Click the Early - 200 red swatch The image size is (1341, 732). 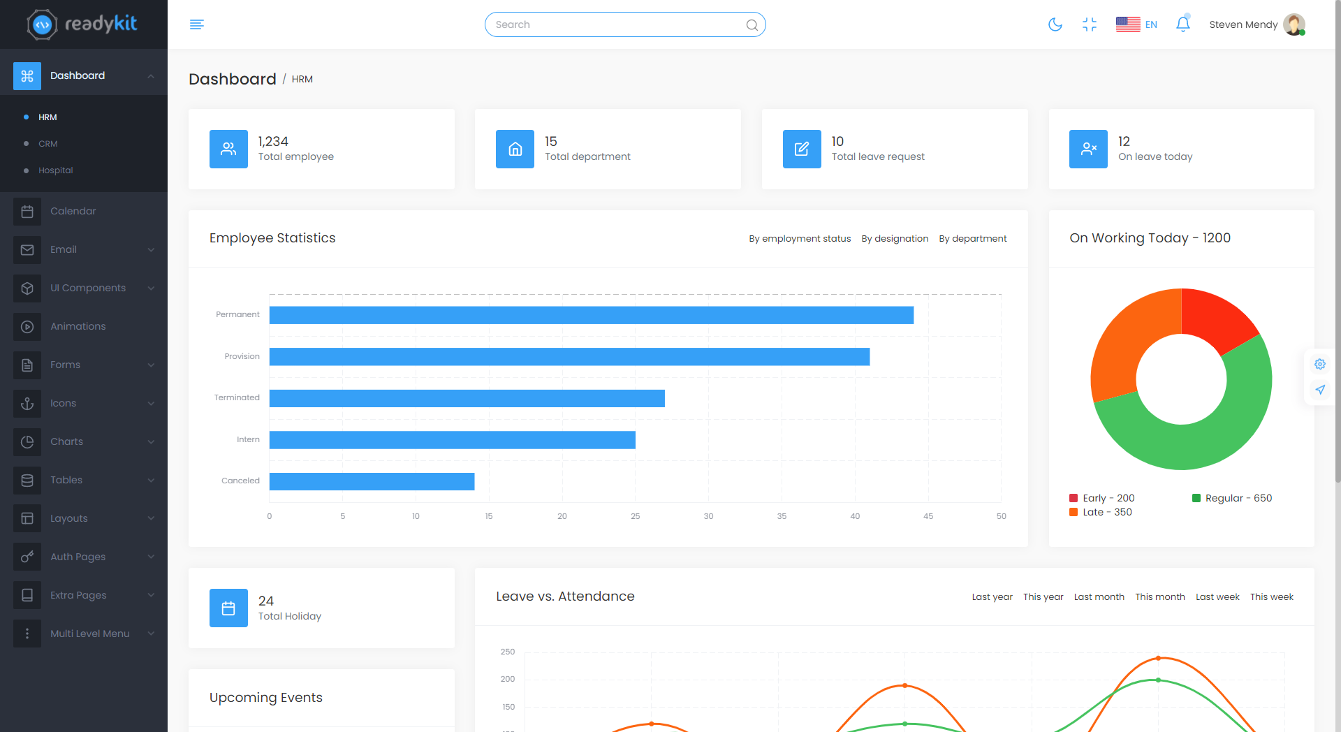(1073, 498)
